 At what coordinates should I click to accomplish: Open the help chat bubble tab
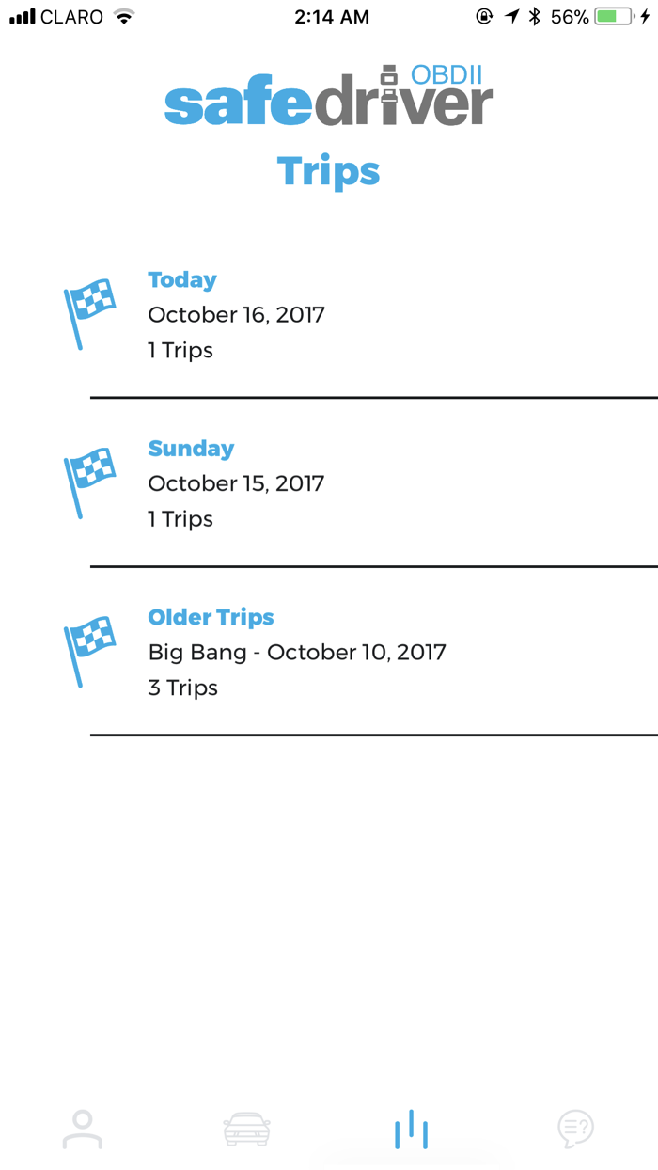click(x=575, y=1129)
